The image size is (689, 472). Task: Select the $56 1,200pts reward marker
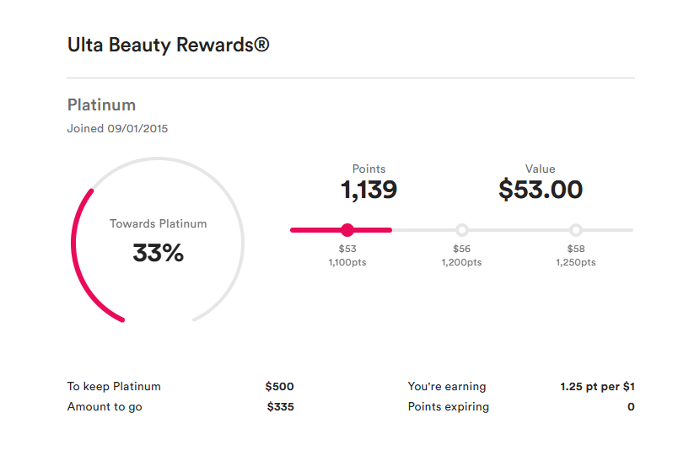click(461, 230)
